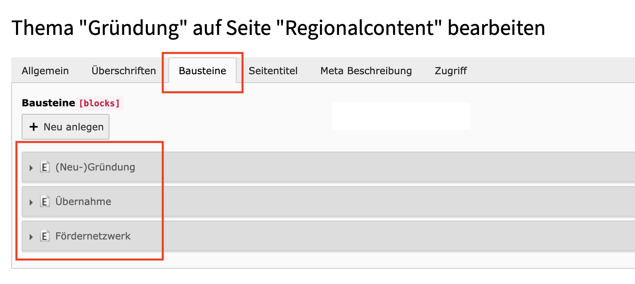Open the Überschriften tab
The image size is (635, 284).
[x=123, y=71]
